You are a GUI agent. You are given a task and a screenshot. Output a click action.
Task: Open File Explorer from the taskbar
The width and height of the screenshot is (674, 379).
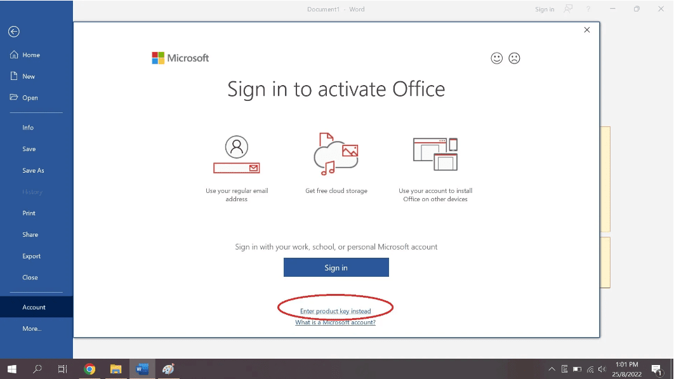[116, 369]
